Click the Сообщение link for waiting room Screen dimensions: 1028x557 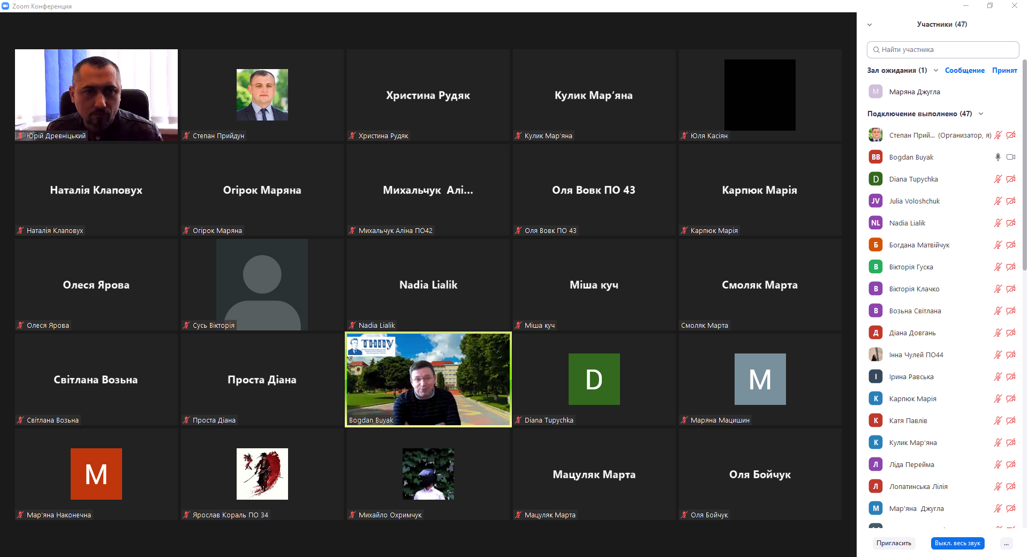tap(964, 70)
